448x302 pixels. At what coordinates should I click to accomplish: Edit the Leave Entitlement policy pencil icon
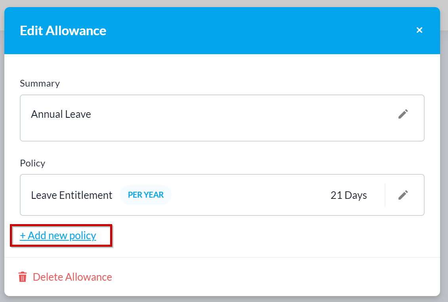[x=403, y=195]
